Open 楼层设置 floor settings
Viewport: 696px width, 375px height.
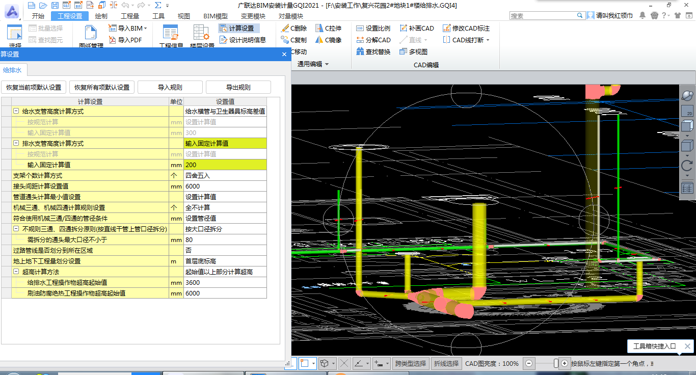(202, 37)
